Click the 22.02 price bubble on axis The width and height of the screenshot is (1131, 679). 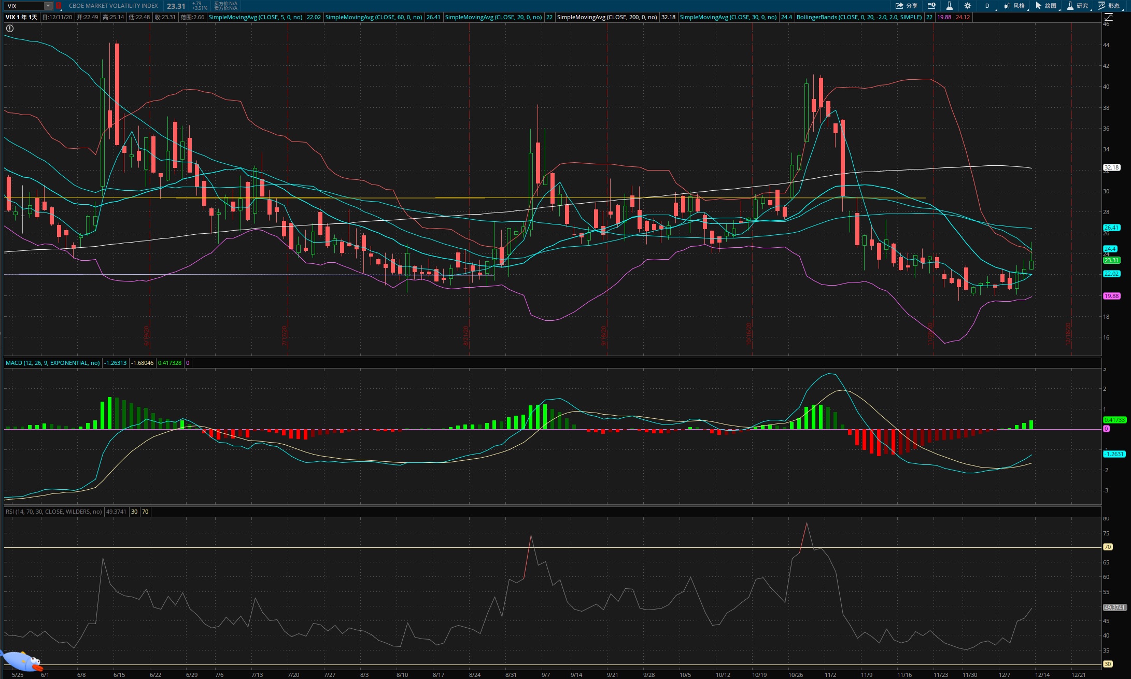click(1111, 274)
